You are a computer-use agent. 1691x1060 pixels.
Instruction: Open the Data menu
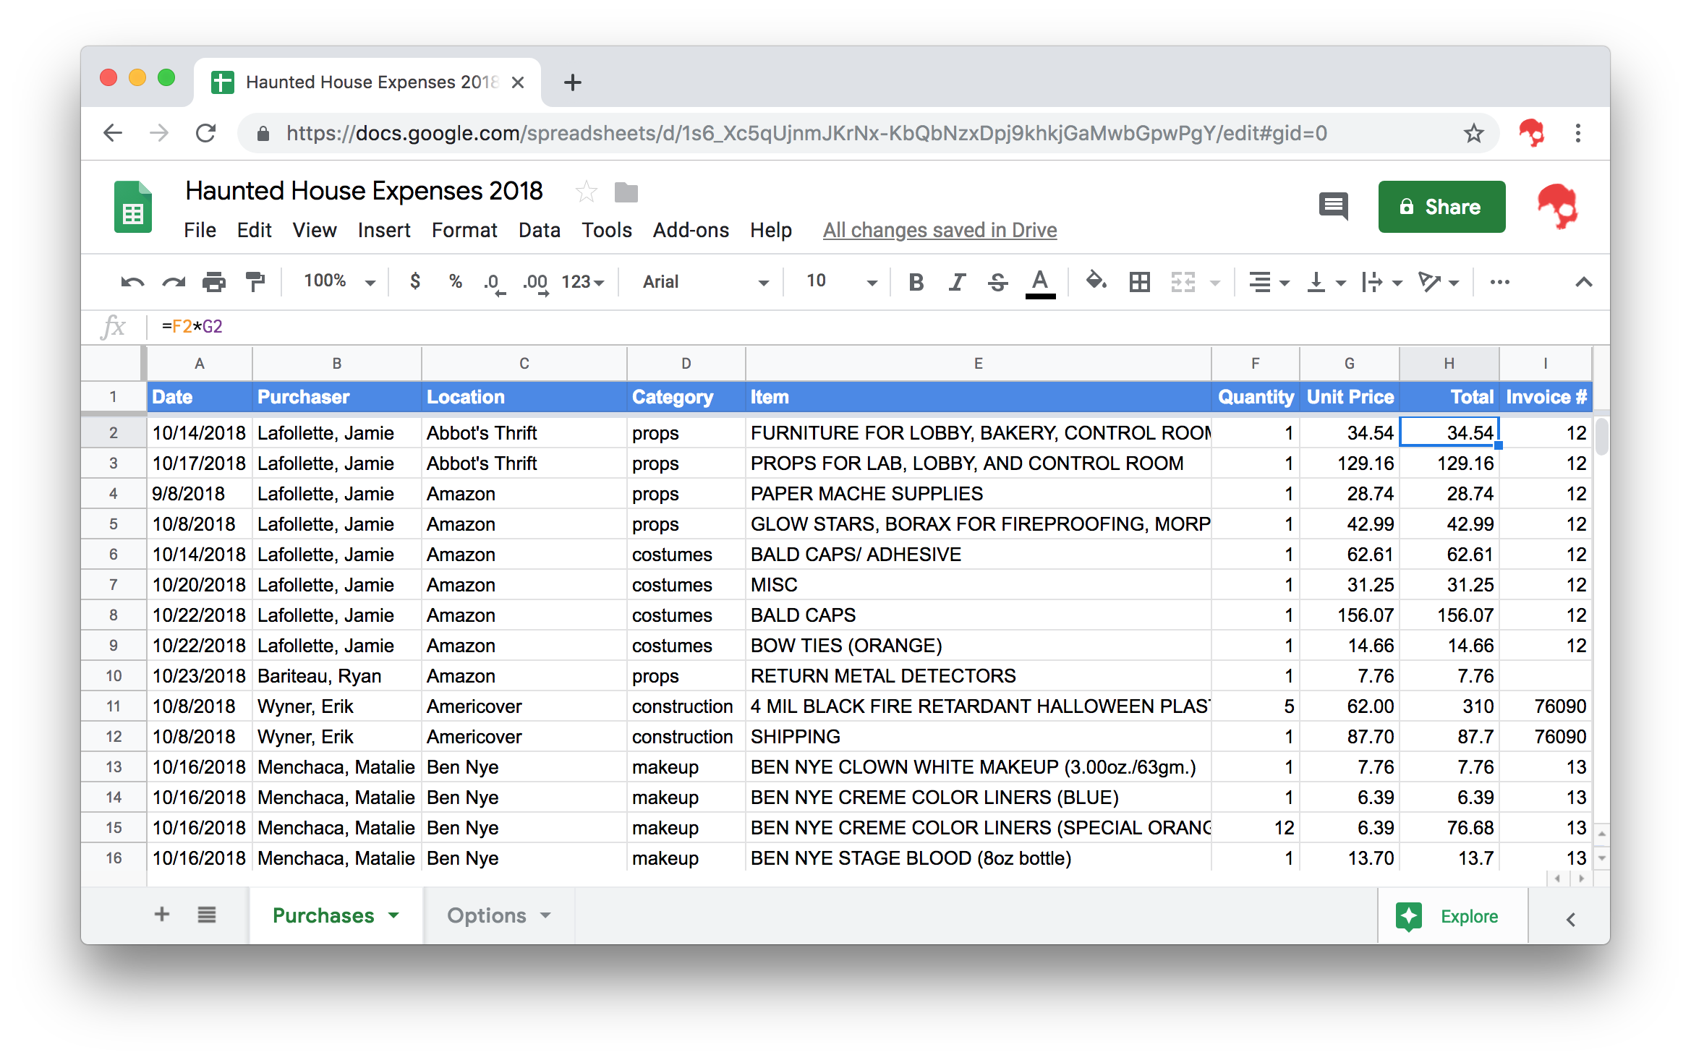(x=540, y=230)
